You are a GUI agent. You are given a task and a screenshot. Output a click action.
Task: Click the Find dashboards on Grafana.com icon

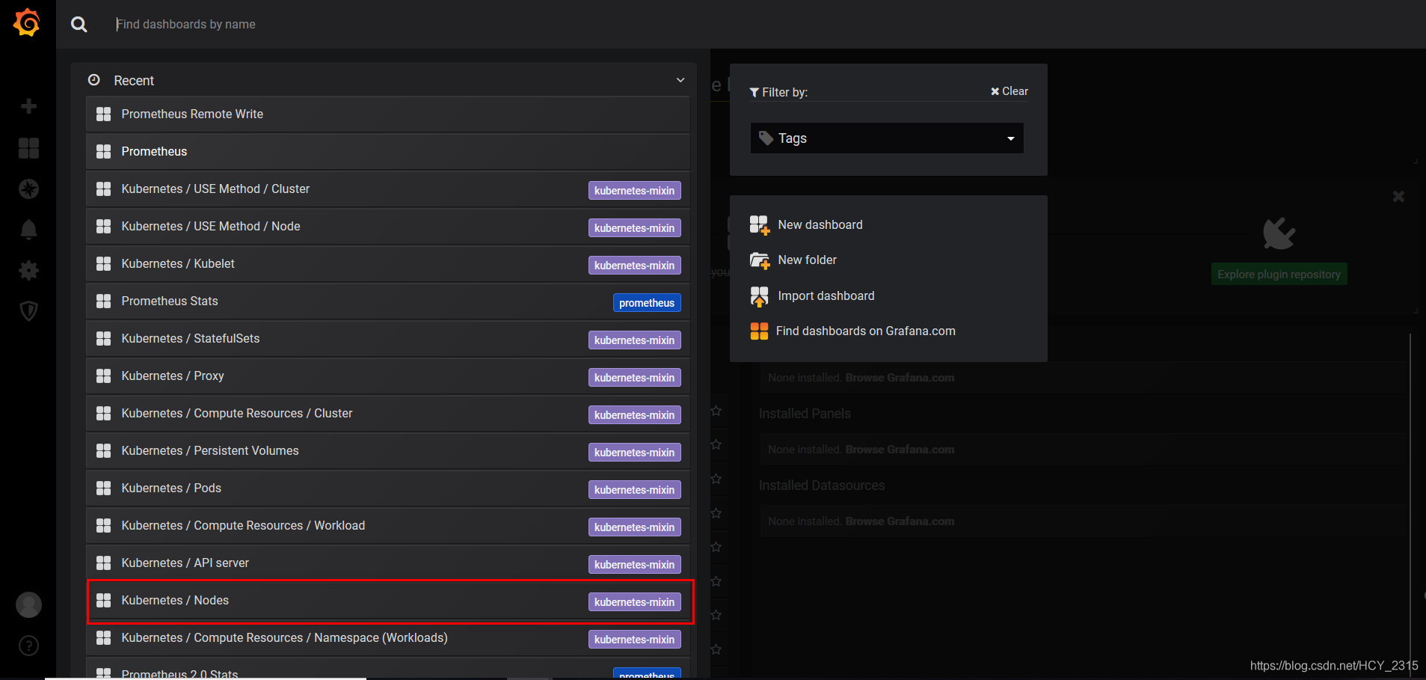tap(759, 331)
